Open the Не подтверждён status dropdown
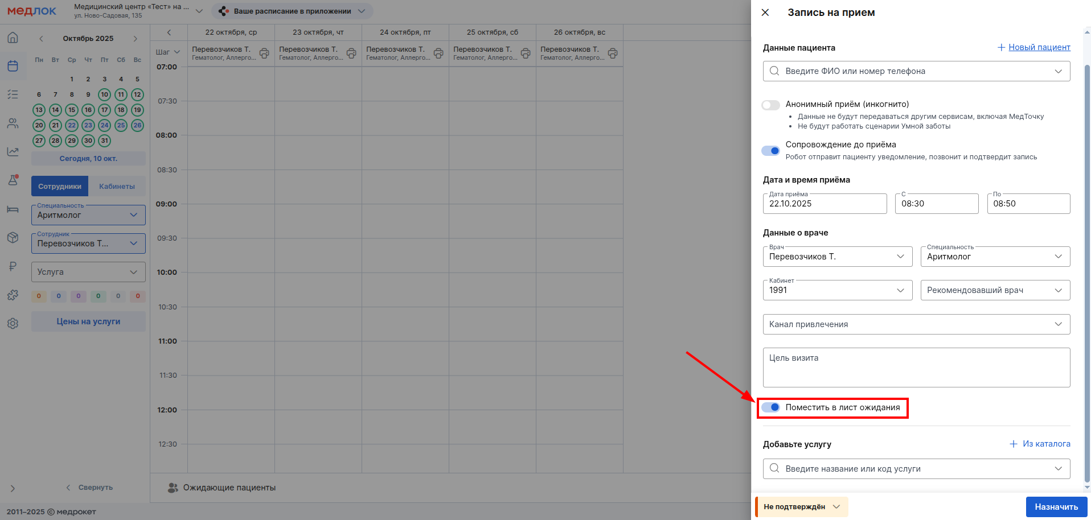1091x520 pixels. coord(802,507)
